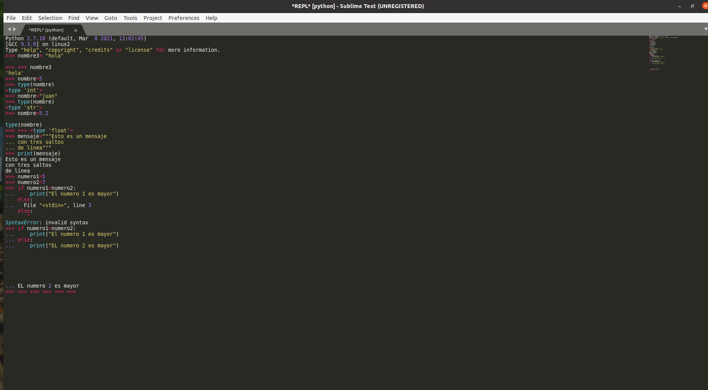Minimize the Sublime Text window
The image size is (708, 390).
coord(680,6)
